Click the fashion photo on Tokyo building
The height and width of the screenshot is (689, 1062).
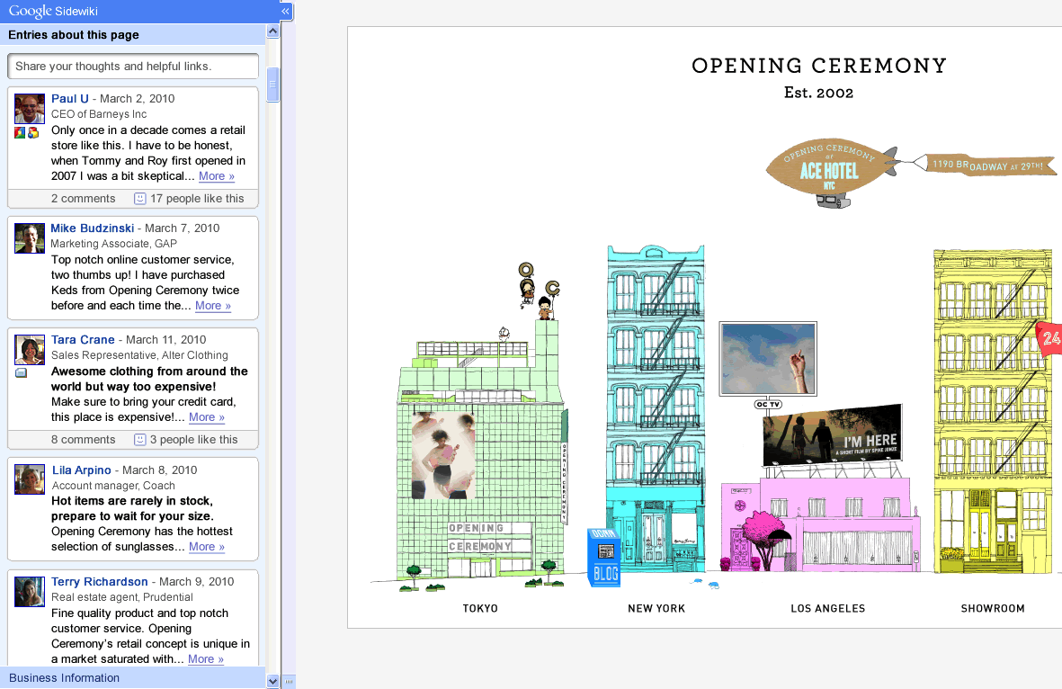coord(443,455)
